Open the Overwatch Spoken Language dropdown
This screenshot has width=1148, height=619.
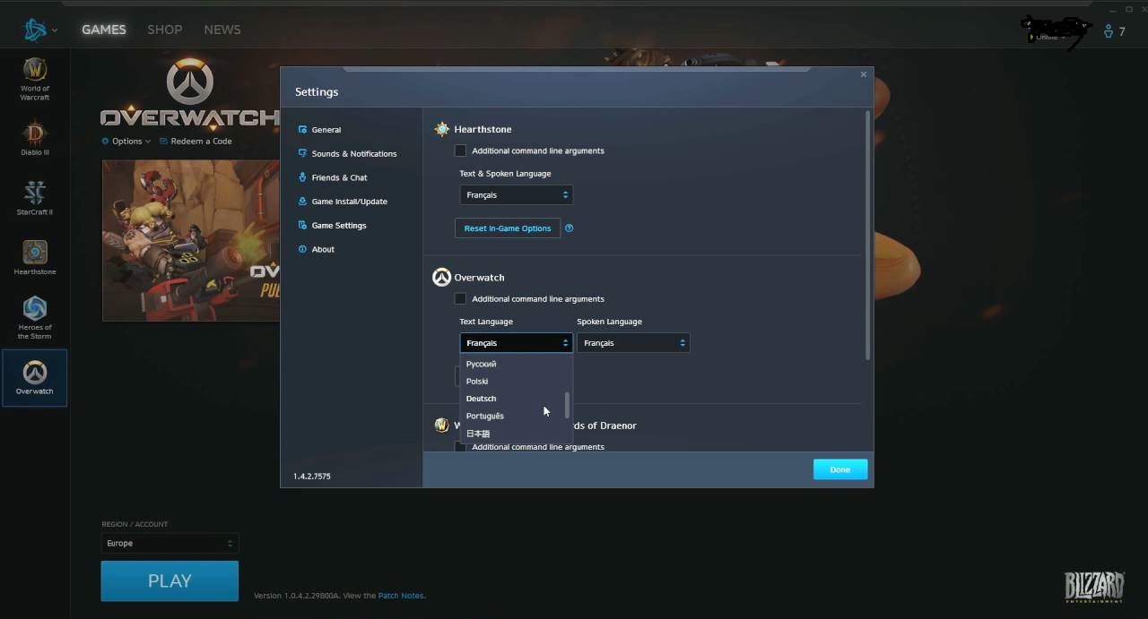coord(633,343)
